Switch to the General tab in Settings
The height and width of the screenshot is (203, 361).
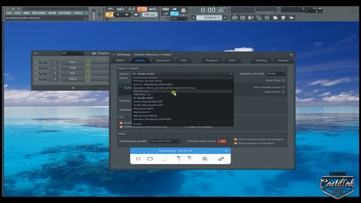pyautogui.click(x=162, y=60)
